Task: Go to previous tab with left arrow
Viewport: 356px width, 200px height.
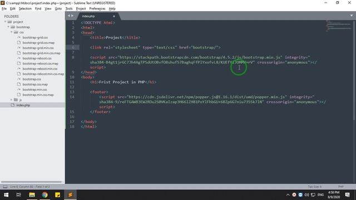Action: click(69, 16)
